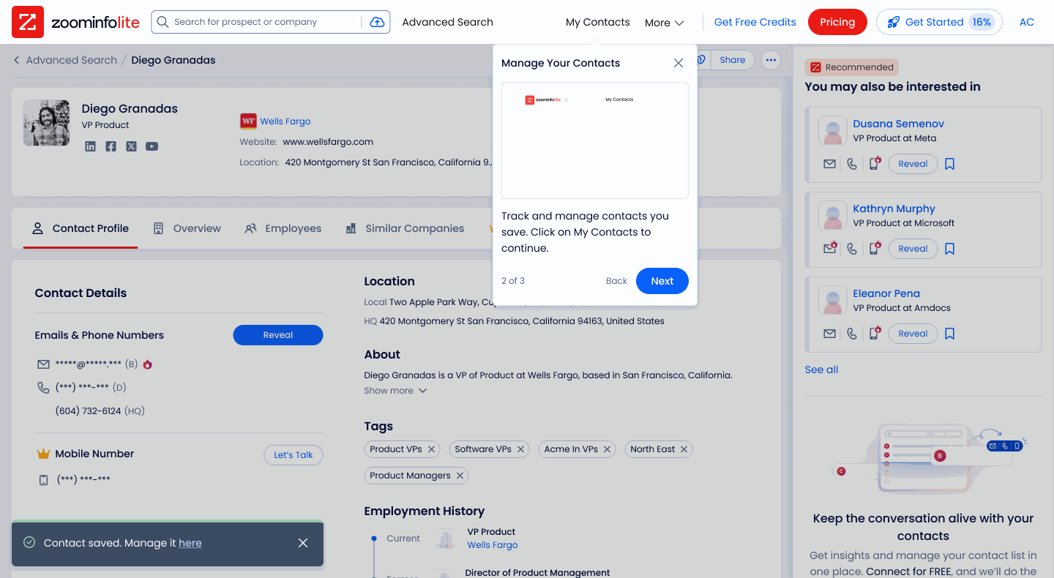This screenshot has width=1054, height=578.
Task: Click the ZoomInfo Lite logo
Action: pos(75,22)
